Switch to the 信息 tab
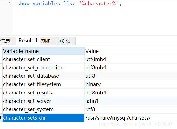Viewport: 177px width, 129px height. point(8,41)
